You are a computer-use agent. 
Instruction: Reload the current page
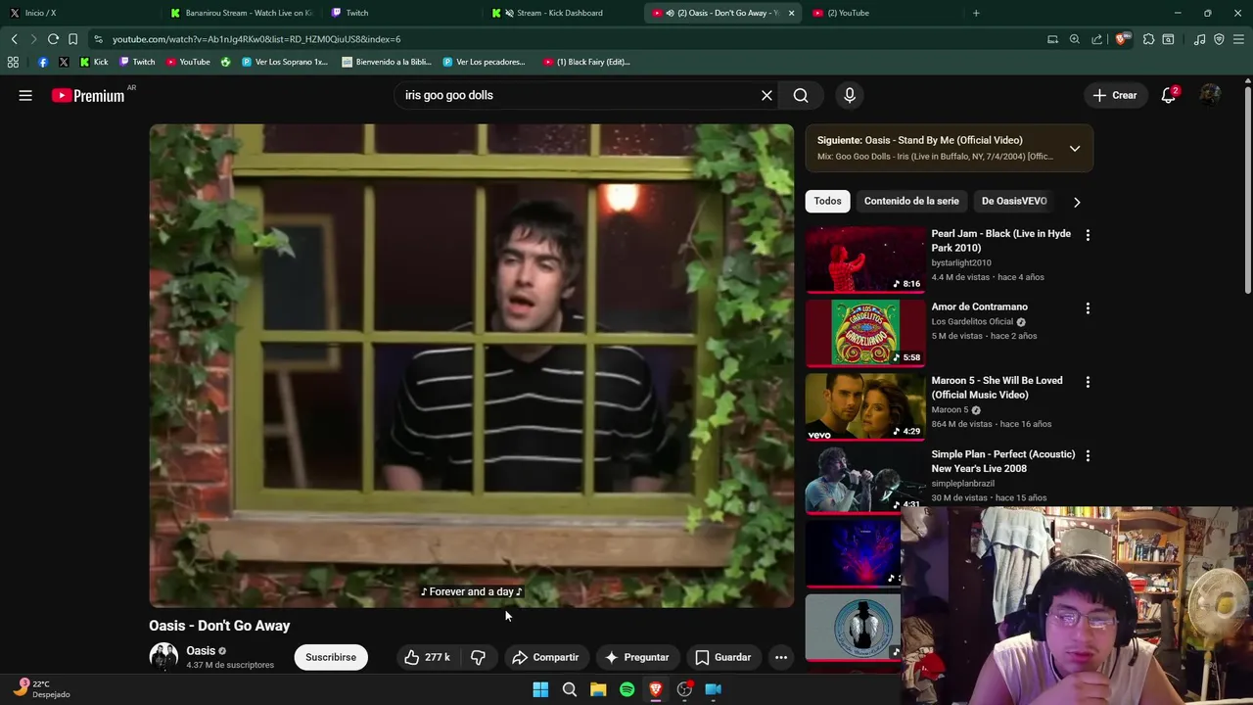53,39
